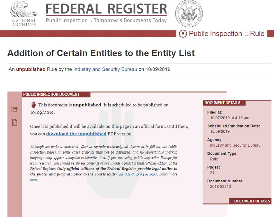The height and width of the screenshot is (217, 277).
Task: Click the National Archives eagle logo
Action: (23, 14)
